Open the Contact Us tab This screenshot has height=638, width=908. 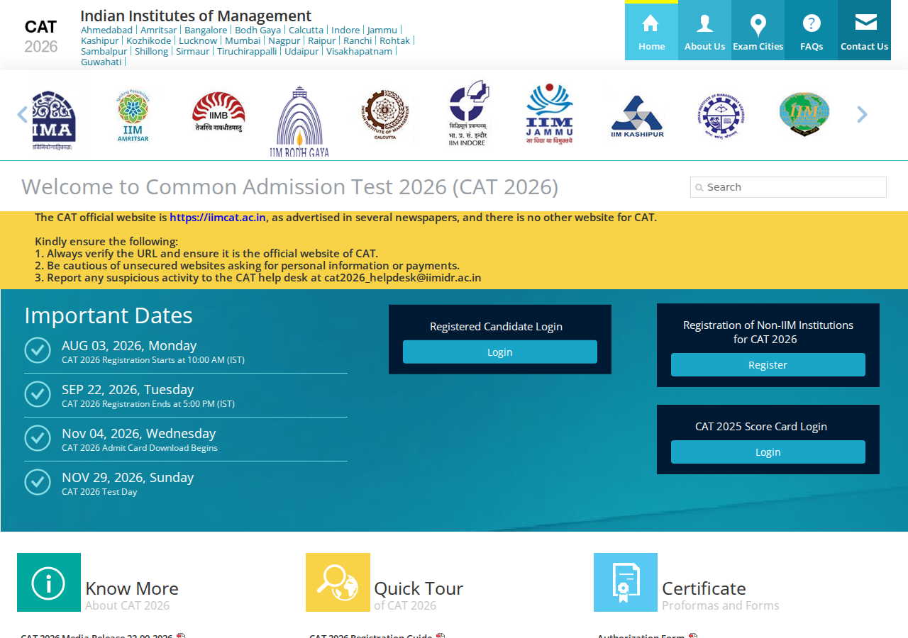click(864, 30)
